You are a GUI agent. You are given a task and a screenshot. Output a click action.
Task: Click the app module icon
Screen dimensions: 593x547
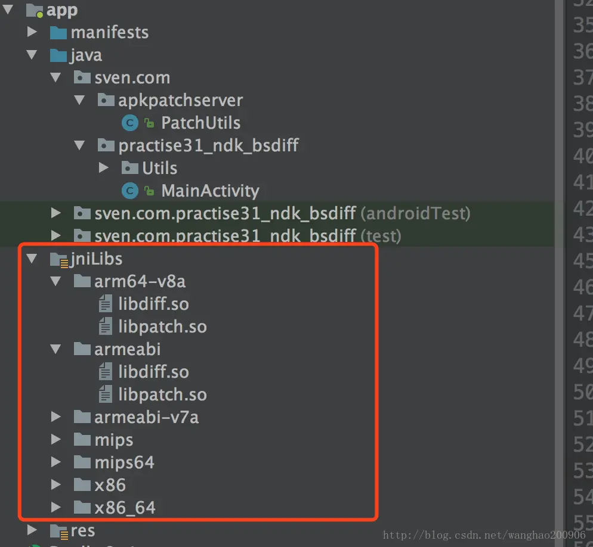click(35, 10)
